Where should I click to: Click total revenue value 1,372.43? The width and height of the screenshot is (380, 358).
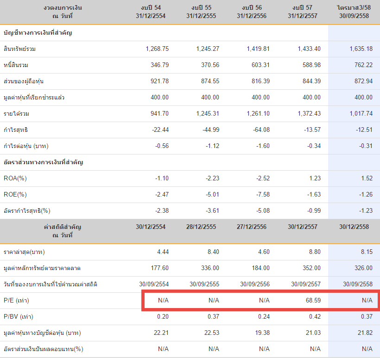pos(309,114)
